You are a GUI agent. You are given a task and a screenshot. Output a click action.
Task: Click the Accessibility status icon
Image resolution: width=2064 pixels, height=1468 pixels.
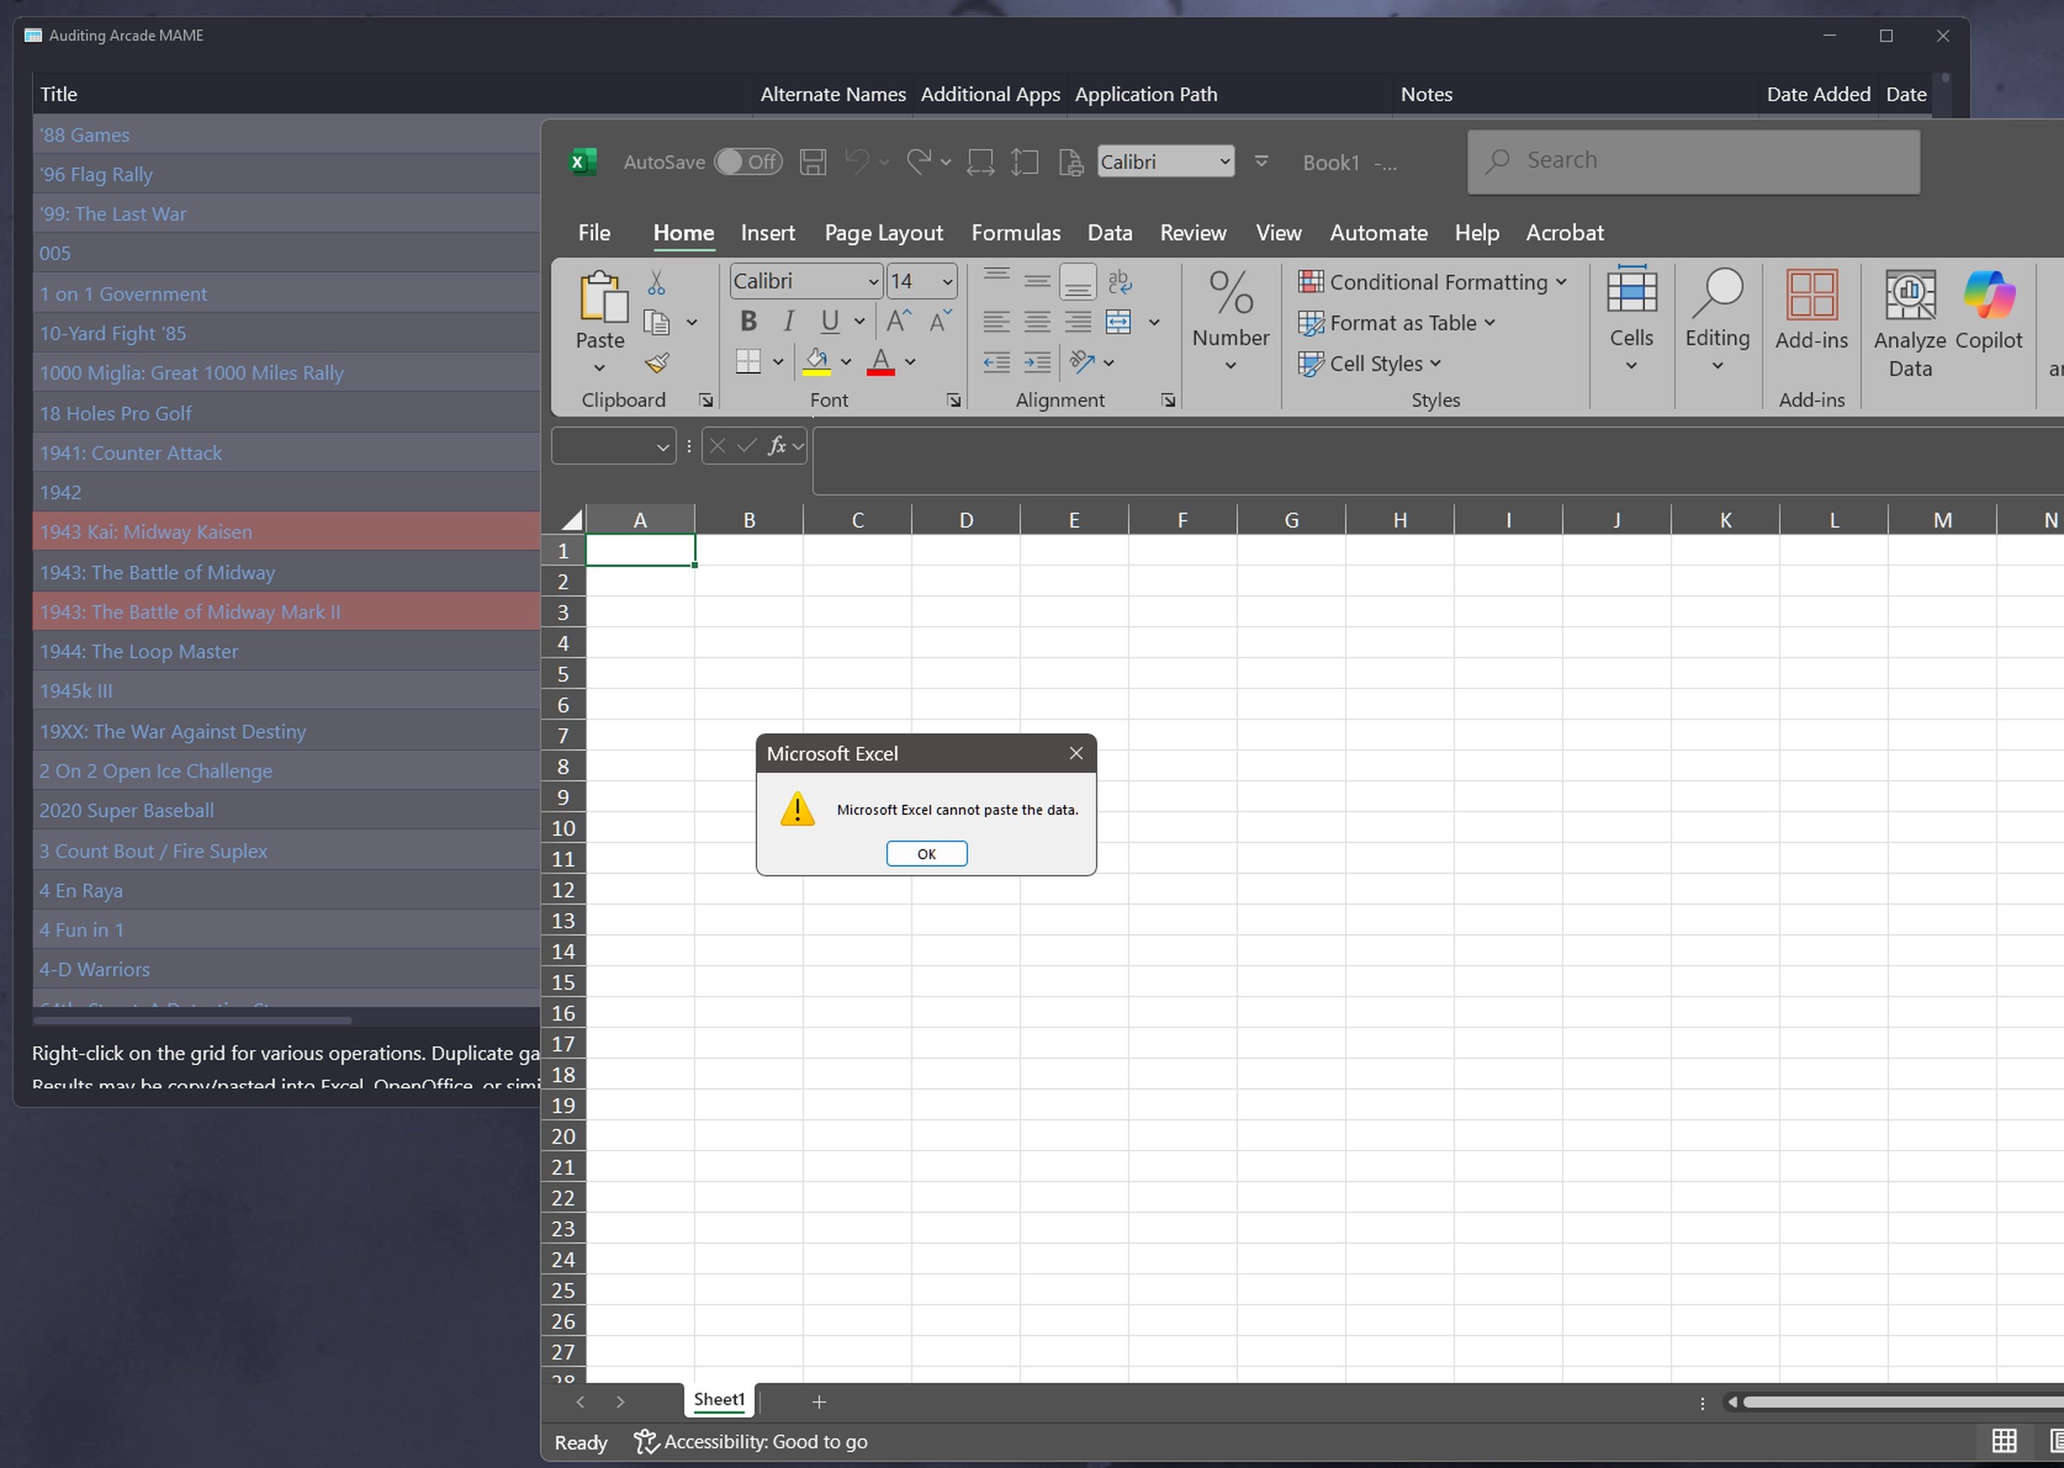(x=645, y=1441)
